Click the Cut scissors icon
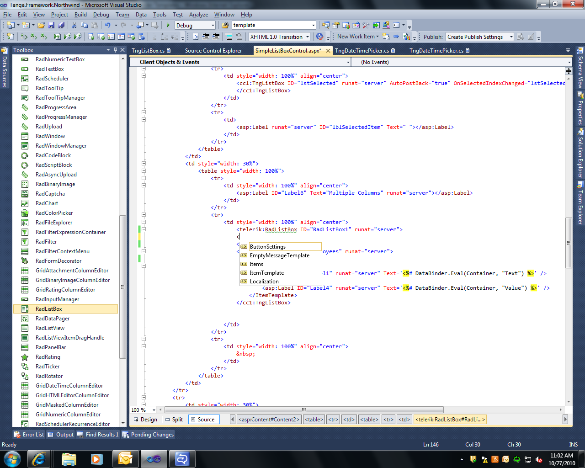Screen dimensions: 585x468 tap(74, 26)
